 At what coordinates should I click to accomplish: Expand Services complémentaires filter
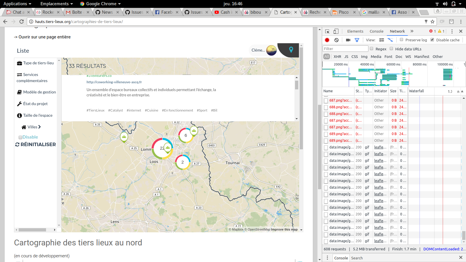click(32, 78)
